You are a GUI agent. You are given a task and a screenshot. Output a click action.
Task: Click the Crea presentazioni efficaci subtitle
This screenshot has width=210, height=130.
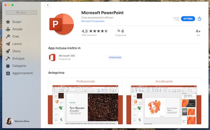pyautogui.click(x=97, y=18)
